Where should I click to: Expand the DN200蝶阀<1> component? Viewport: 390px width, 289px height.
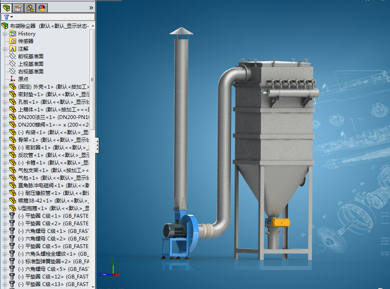click(5, 125)
